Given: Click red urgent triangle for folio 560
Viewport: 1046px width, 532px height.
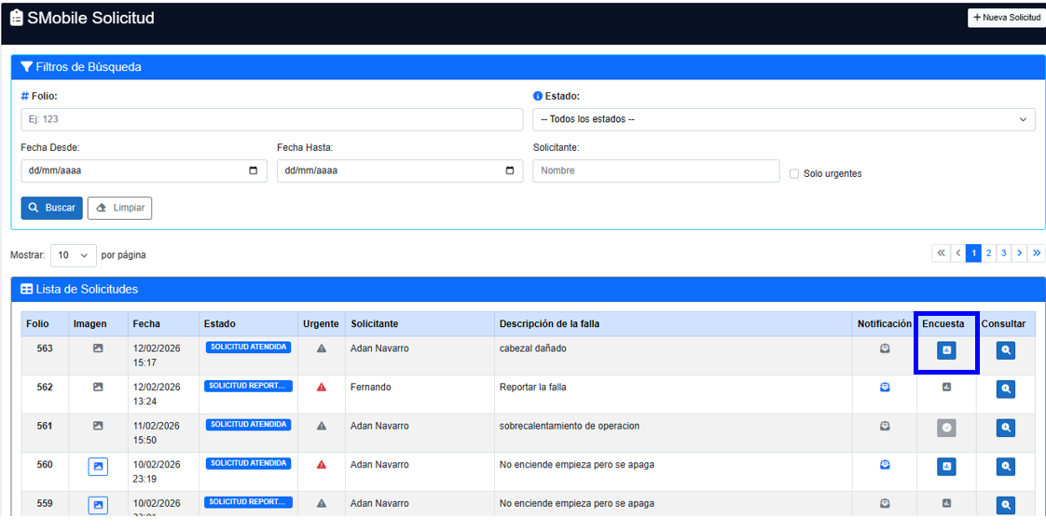Looking at the screenshot, I should (322, 464).
